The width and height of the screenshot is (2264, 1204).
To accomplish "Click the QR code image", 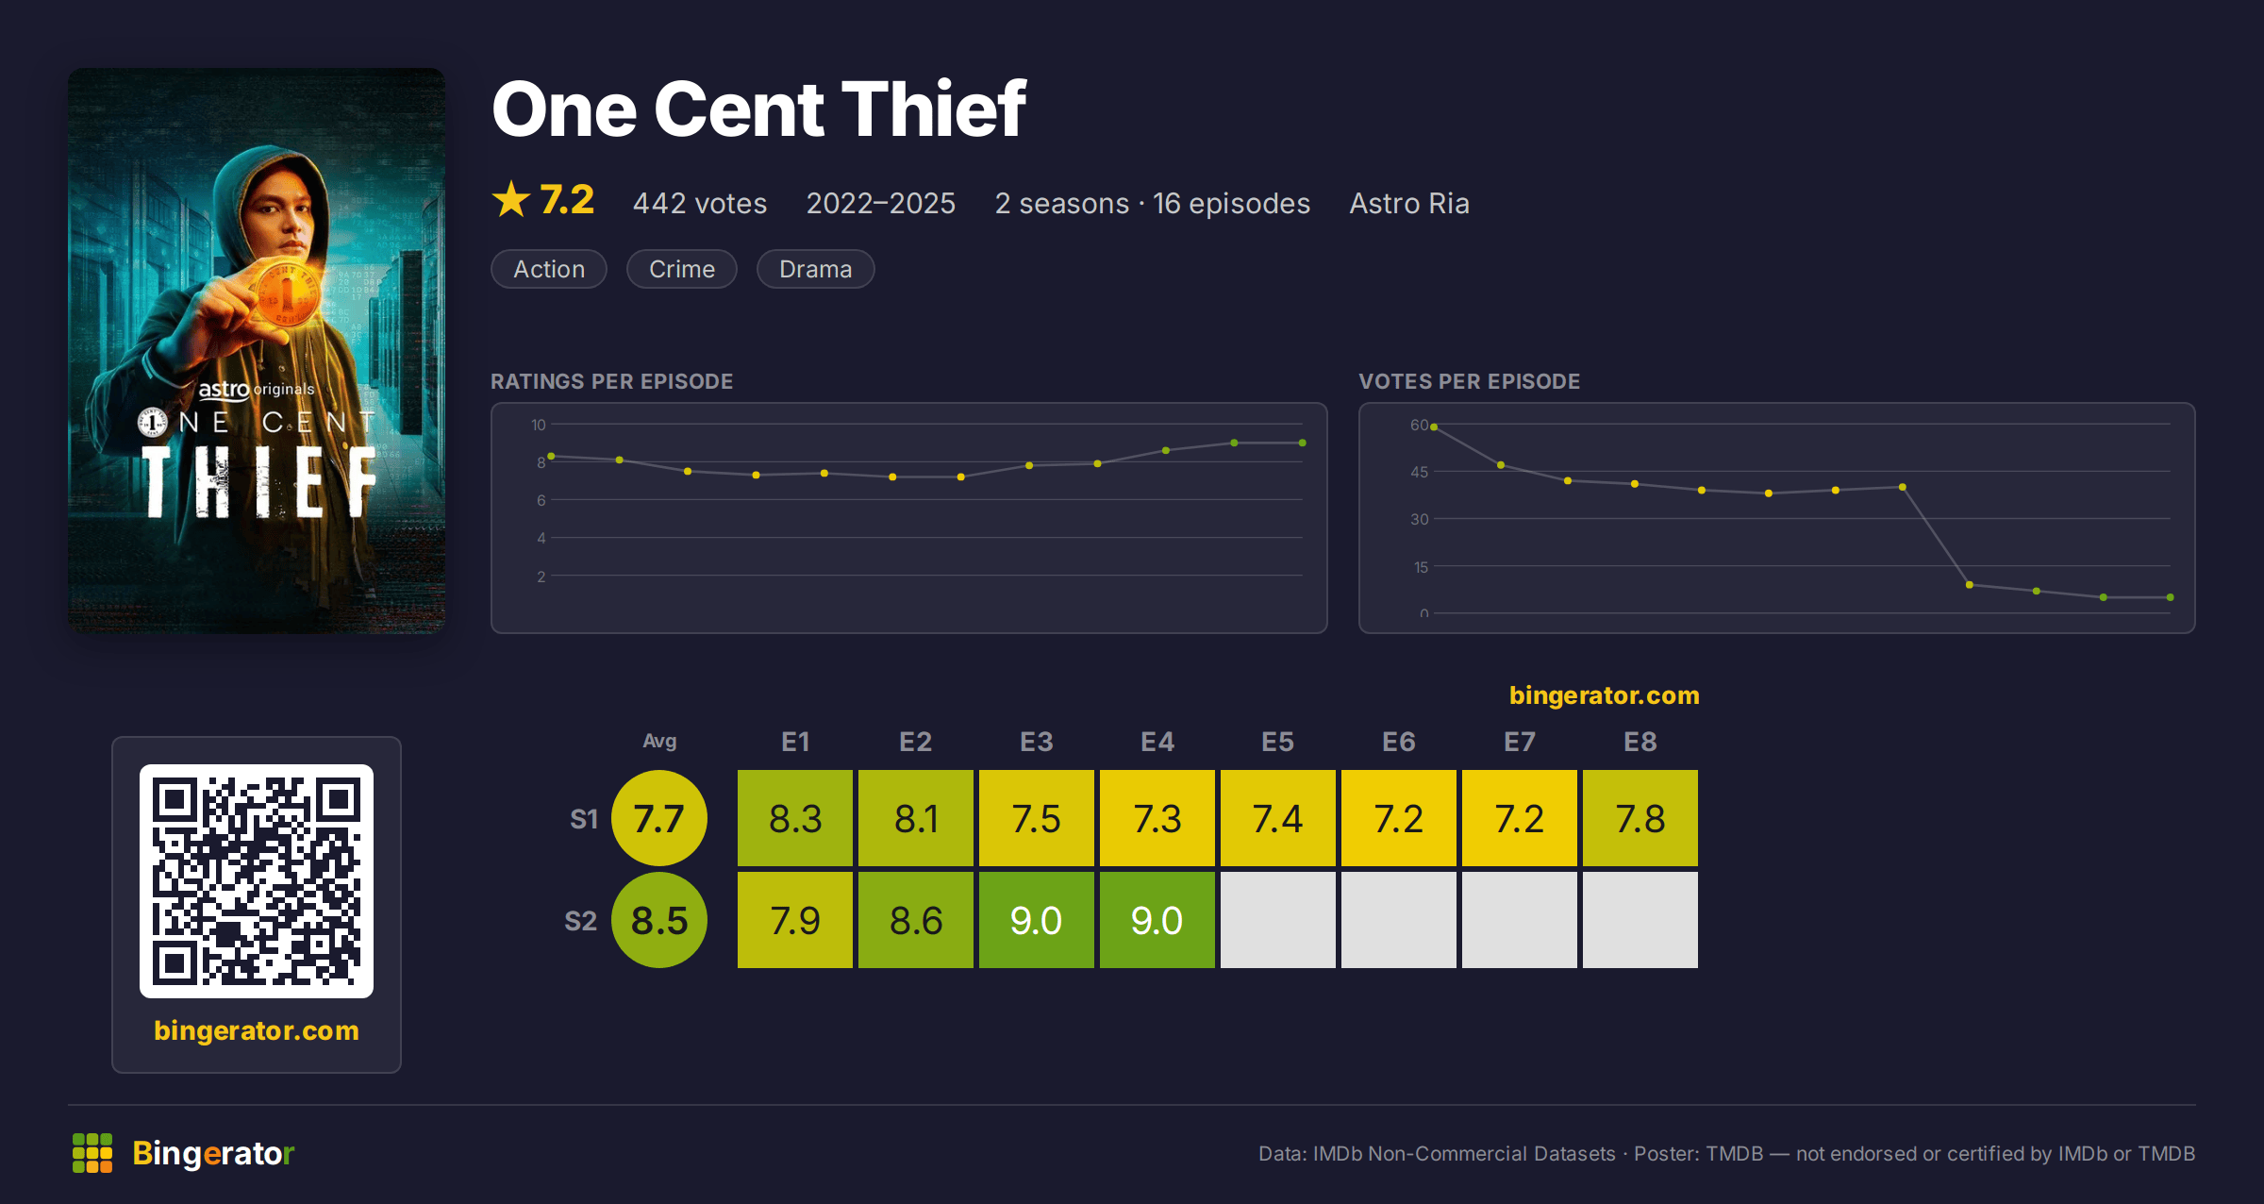I will (257, 881).
